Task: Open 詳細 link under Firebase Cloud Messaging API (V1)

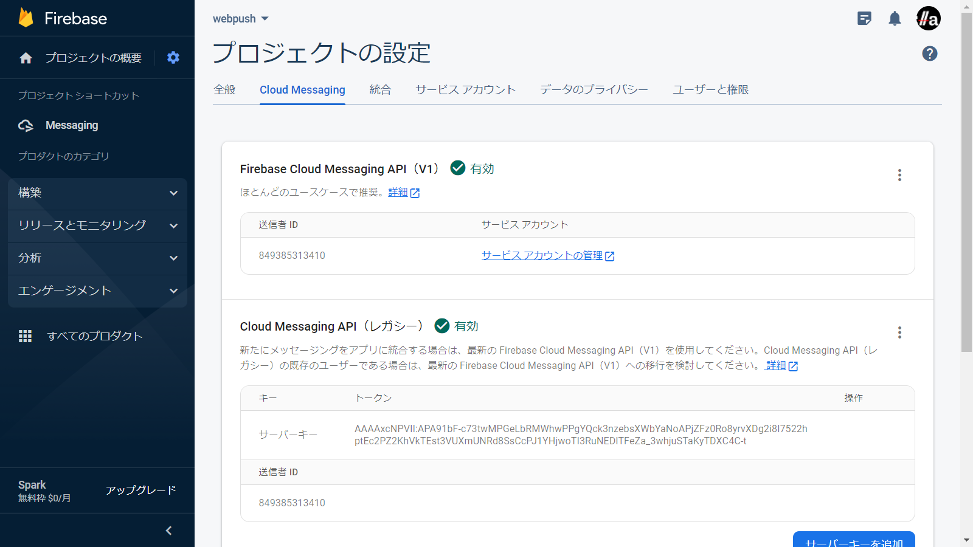Action: (x=398, y=193)
